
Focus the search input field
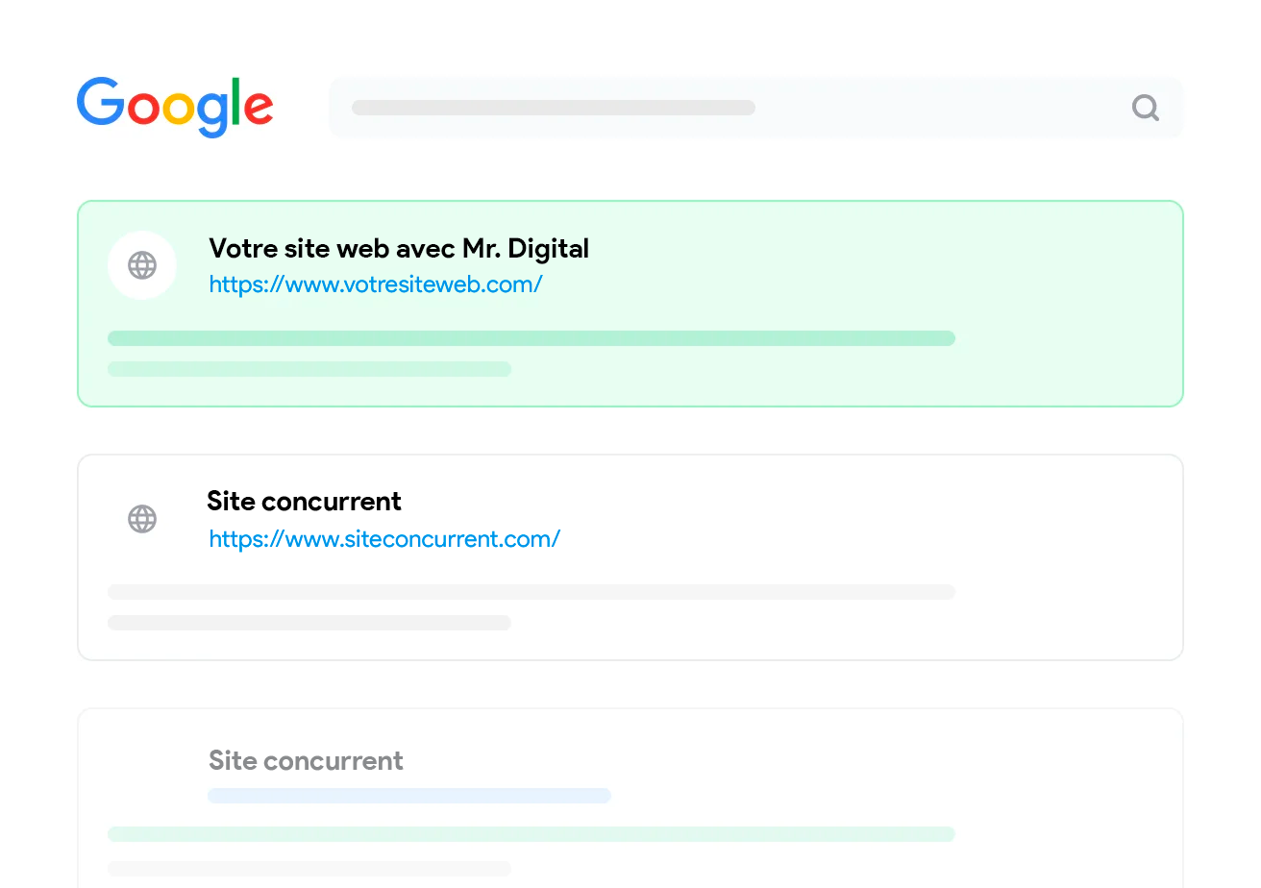(923, 108)
